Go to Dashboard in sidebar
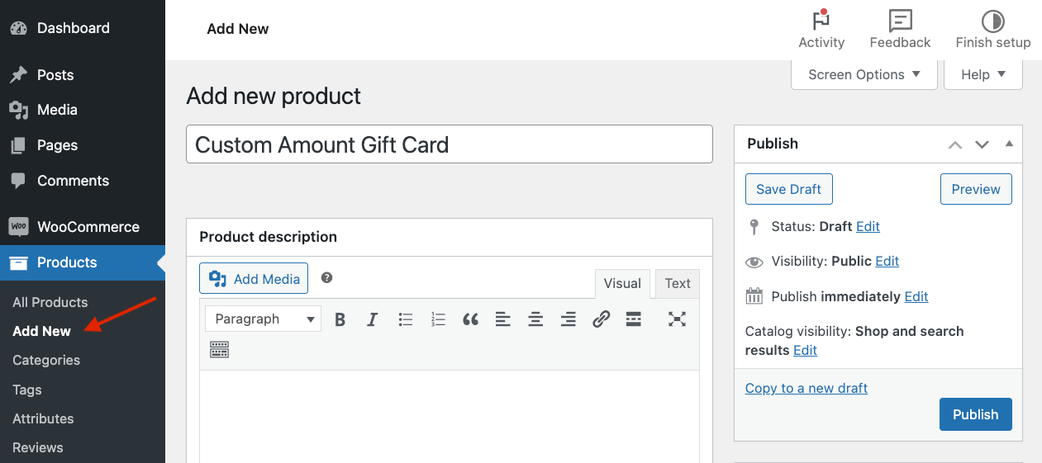This screenshot has height=463, width=1042. tap(83, 28)
